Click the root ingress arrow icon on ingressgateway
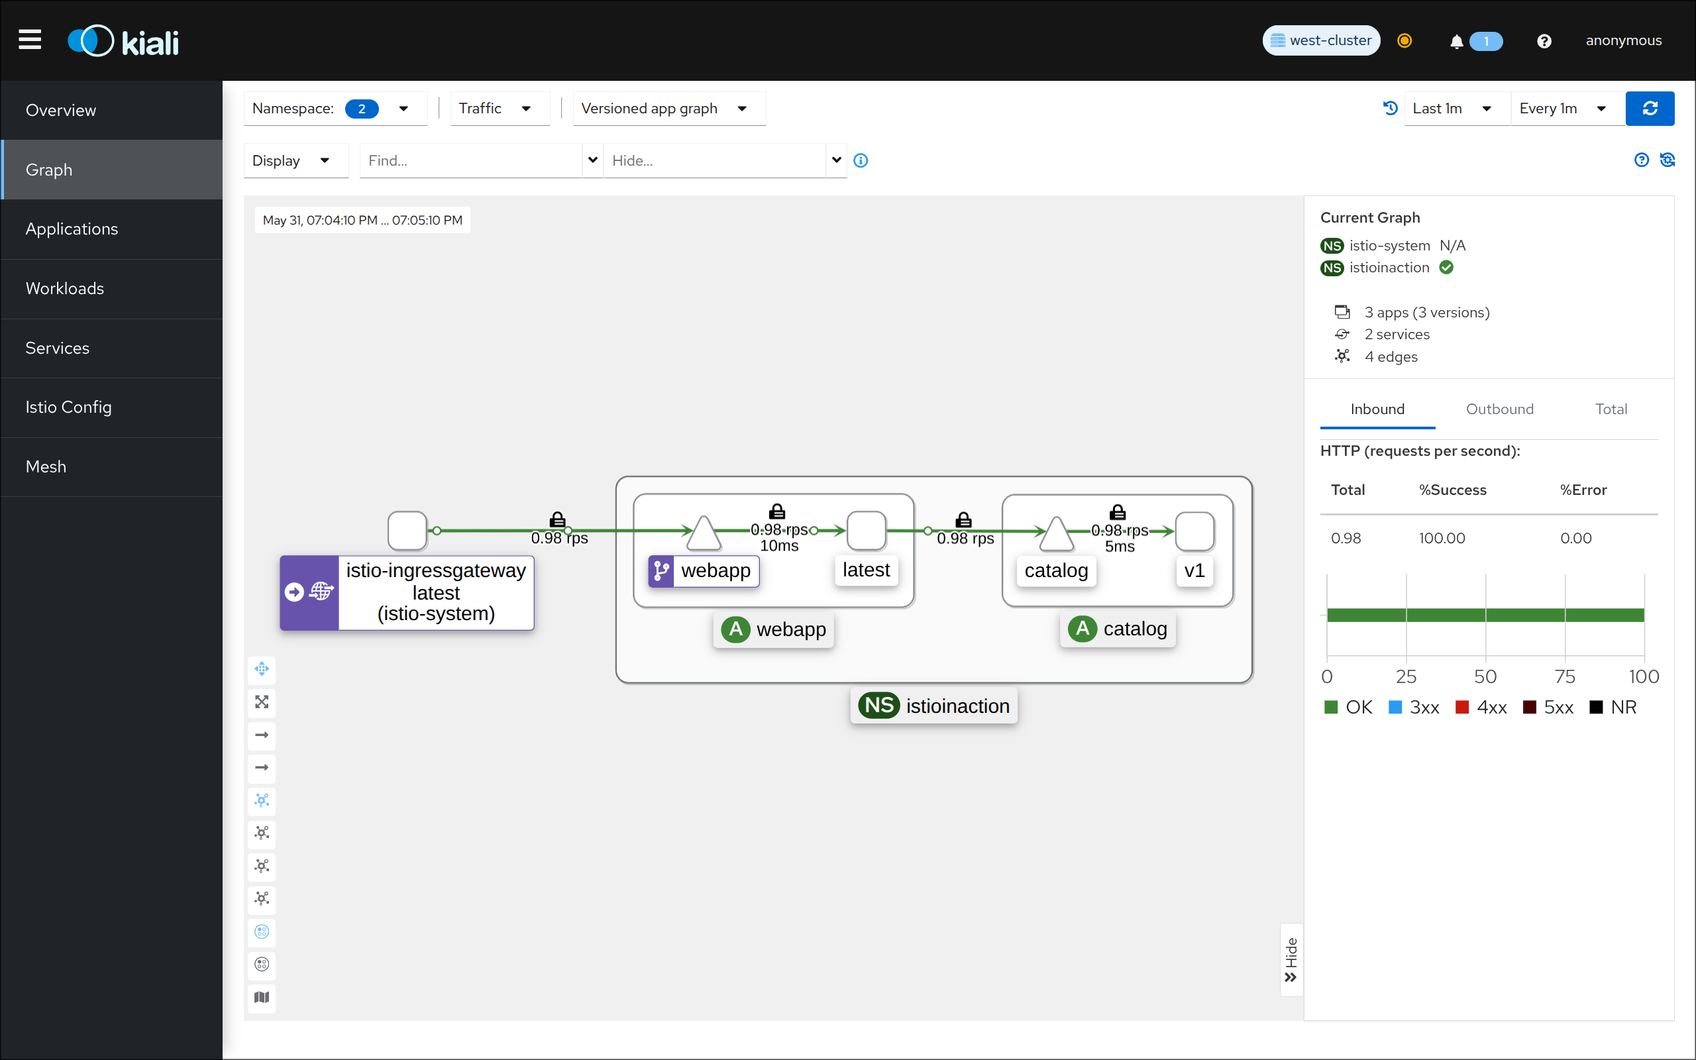1696x1060 pixels. [x=294, y=592]
